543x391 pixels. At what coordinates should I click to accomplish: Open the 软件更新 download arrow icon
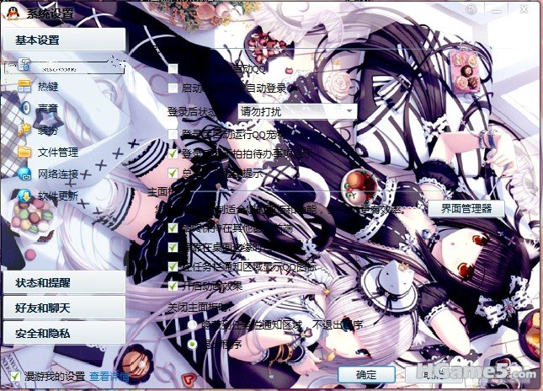coord(24,195)
